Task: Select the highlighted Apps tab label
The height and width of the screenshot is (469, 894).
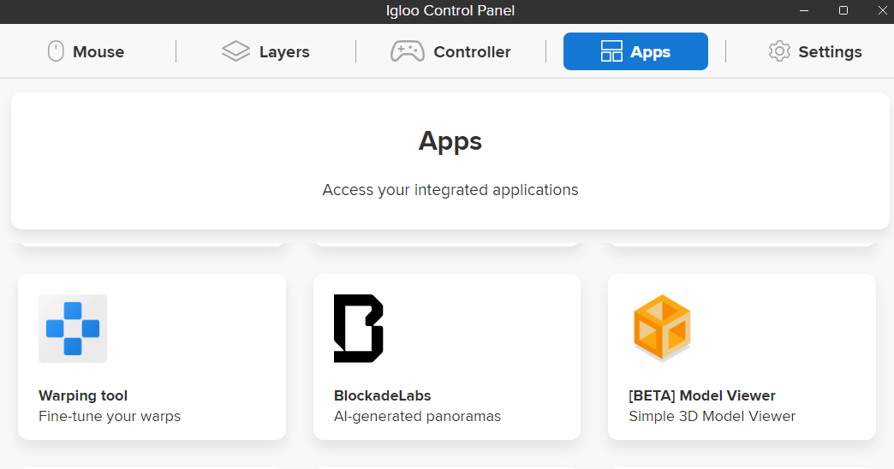Action: tap(650, 52)
